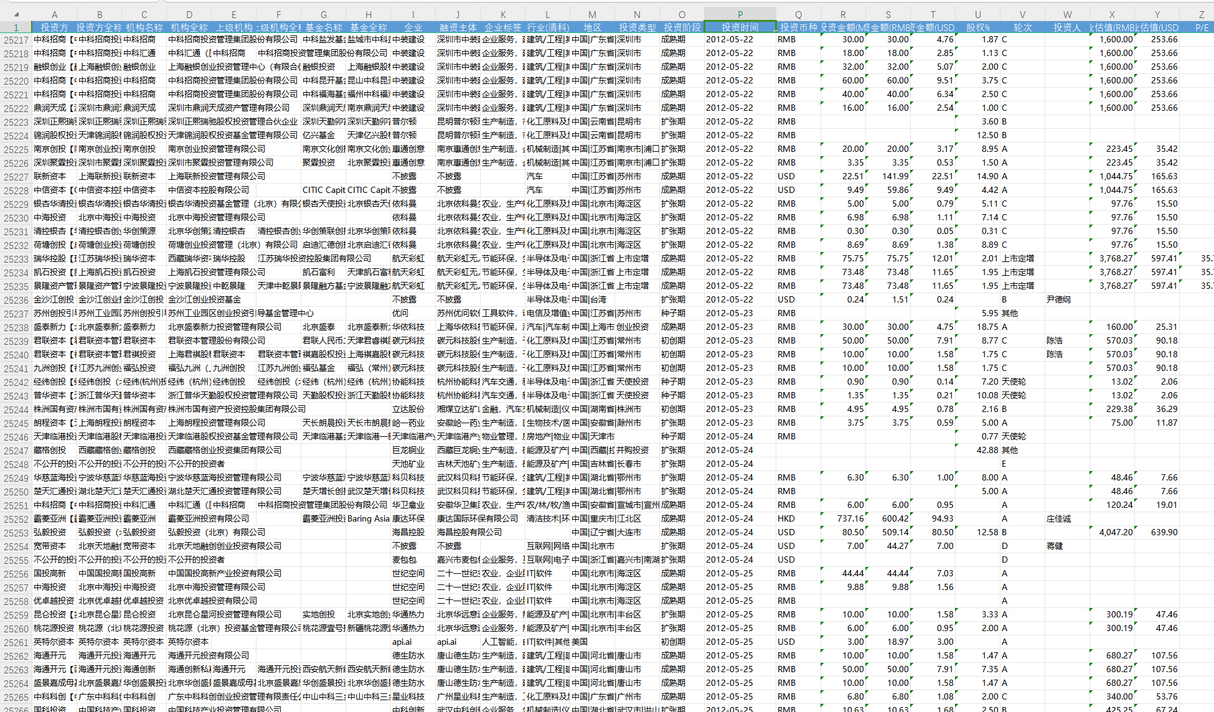Image resolution: width=1214 pixels, height=712 pixels.
Task: Select row header 25240
Action: (x=16, y=355)
